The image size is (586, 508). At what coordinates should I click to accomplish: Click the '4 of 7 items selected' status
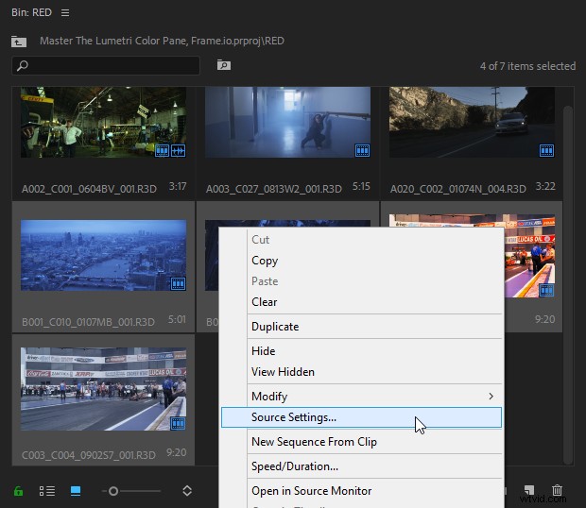click(527, 66)
